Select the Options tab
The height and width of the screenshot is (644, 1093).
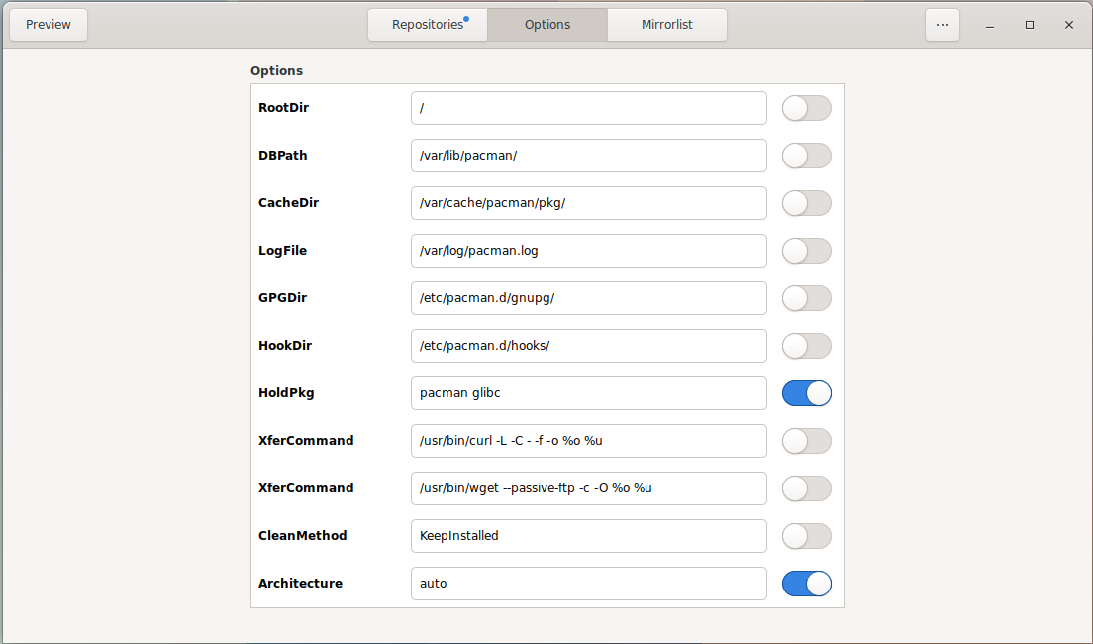547,25
